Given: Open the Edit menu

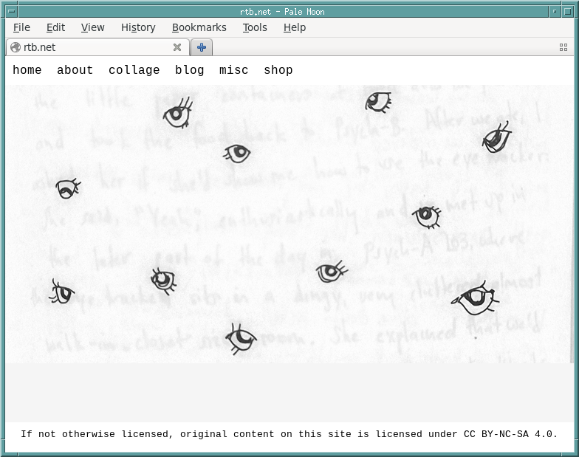Looking at the screenshot, I should coord(55,27).
